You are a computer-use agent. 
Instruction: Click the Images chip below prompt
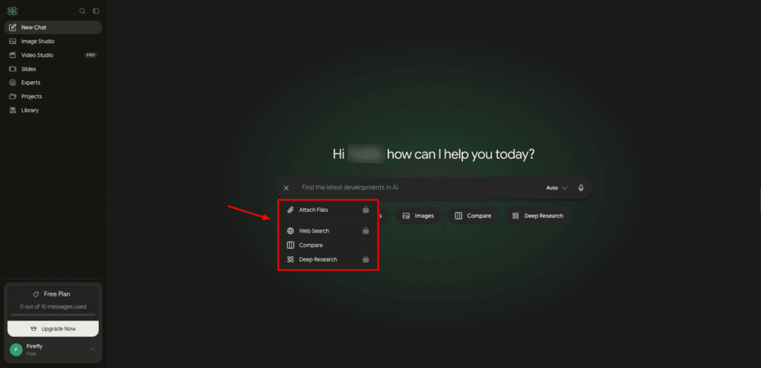tap(418, 216)
